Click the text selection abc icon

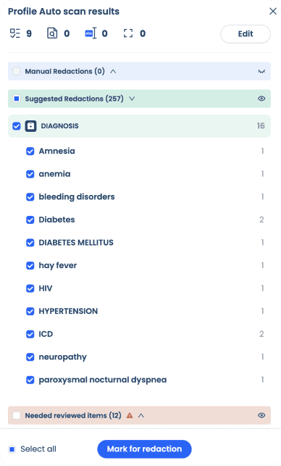(91, 33)
